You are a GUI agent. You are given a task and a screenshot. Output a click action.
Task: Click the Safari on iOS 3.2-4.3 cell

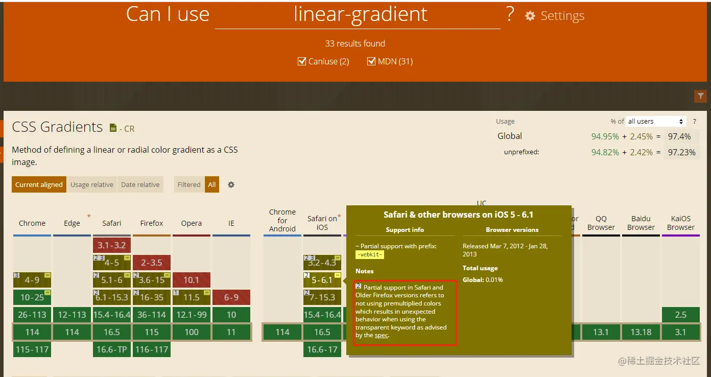[x=322, y=263]
